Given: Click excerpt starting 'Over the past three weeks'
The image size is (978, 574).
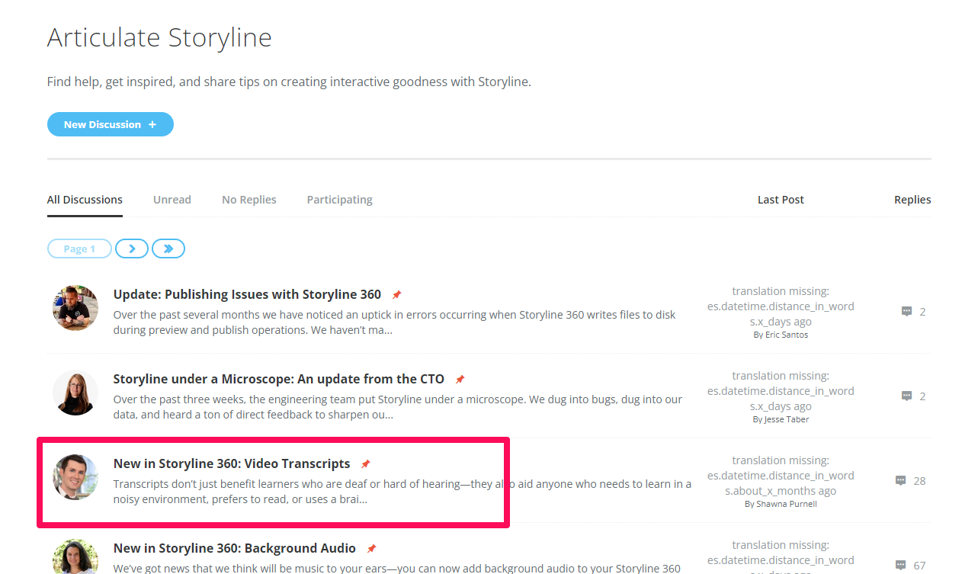Looking at the screenshot, I should point(398,407).
